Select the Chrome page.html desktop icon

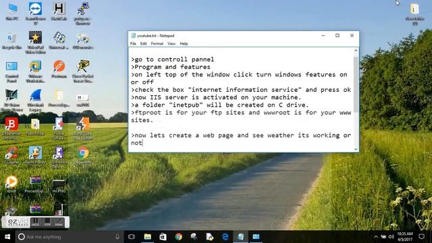tap(82, 156)
